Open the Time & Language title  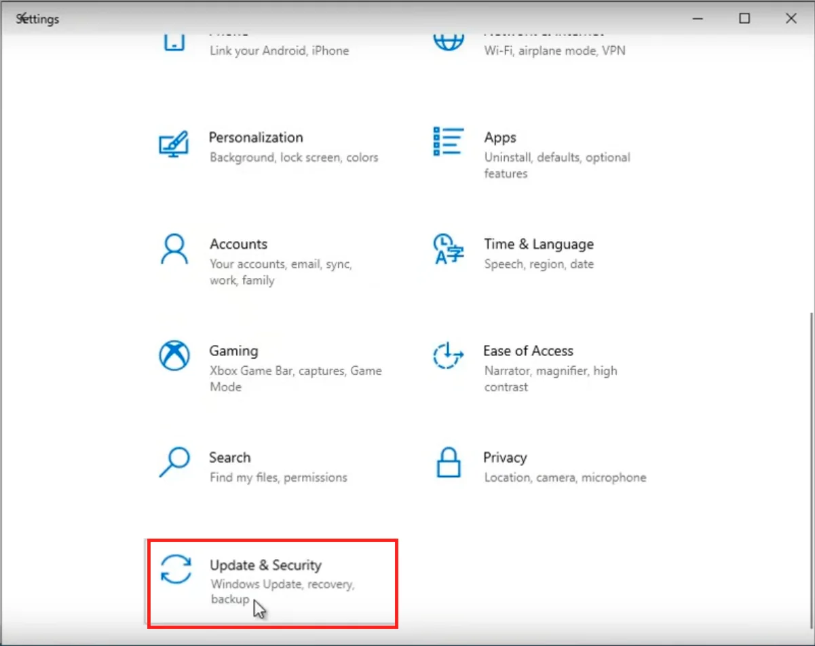[539, 244]
